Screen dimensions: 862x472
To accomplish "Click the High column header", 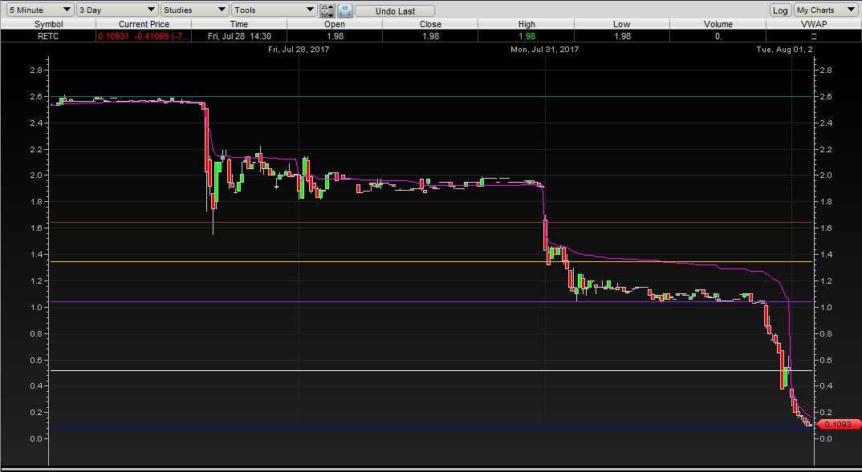I will (526, 24).
